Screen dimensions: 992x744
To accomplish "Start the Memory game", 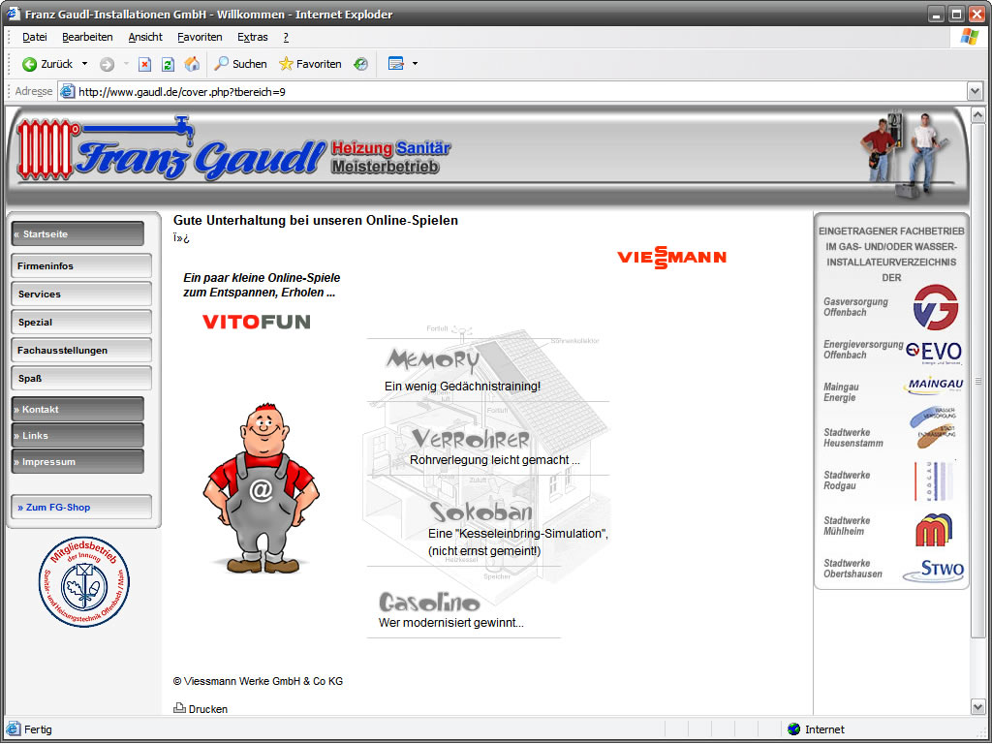I will tap(433, 359).
